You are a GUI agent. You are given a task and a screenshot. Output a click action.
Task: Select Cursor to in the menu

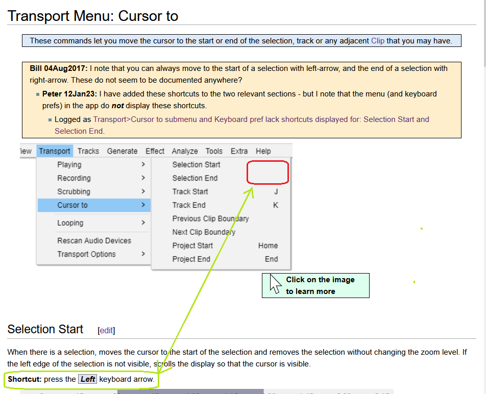coord(73,205)
